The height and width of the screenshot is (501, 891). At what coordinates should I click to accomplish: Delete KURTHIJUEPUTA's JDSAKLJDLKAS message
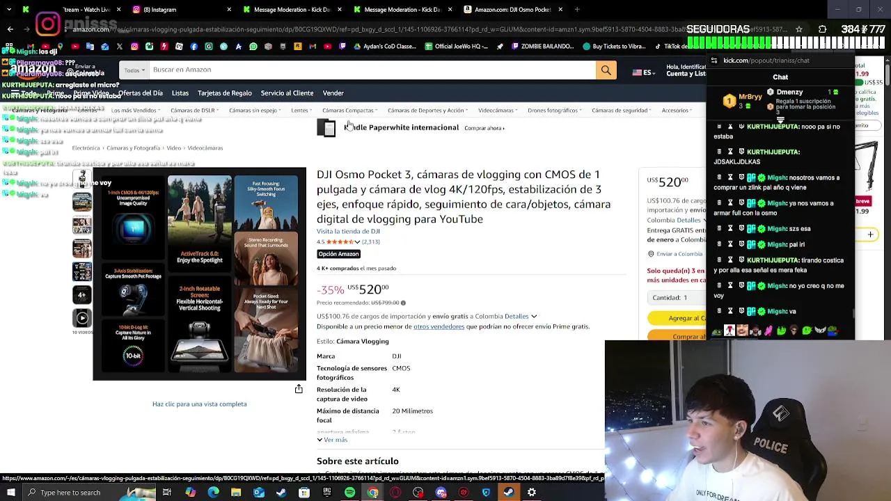[718, 152]
